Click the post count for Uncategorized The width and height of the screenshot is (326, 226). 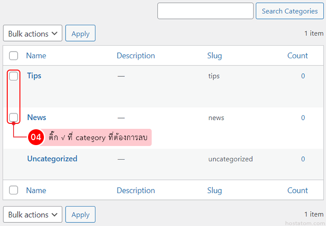click(x=303, y=159)
